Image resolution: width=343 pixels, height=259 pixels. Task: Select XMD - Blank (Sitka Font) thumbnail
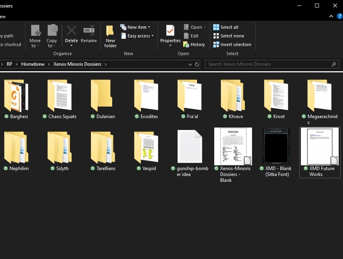pyautogui.click(x=276, y=146)
